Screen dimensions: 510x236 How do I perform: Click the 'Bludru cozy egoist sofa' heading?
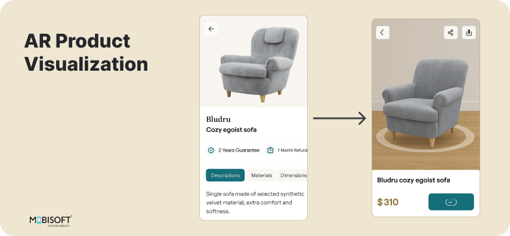pyautogui.click(x=413, y=180)
